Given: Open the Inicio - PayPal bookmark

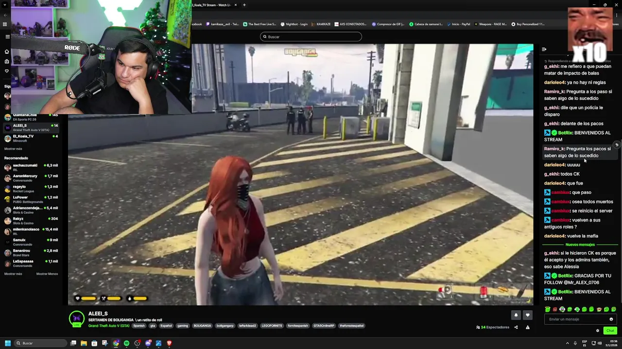Looking at the screenshot, I should pos(458,24).
